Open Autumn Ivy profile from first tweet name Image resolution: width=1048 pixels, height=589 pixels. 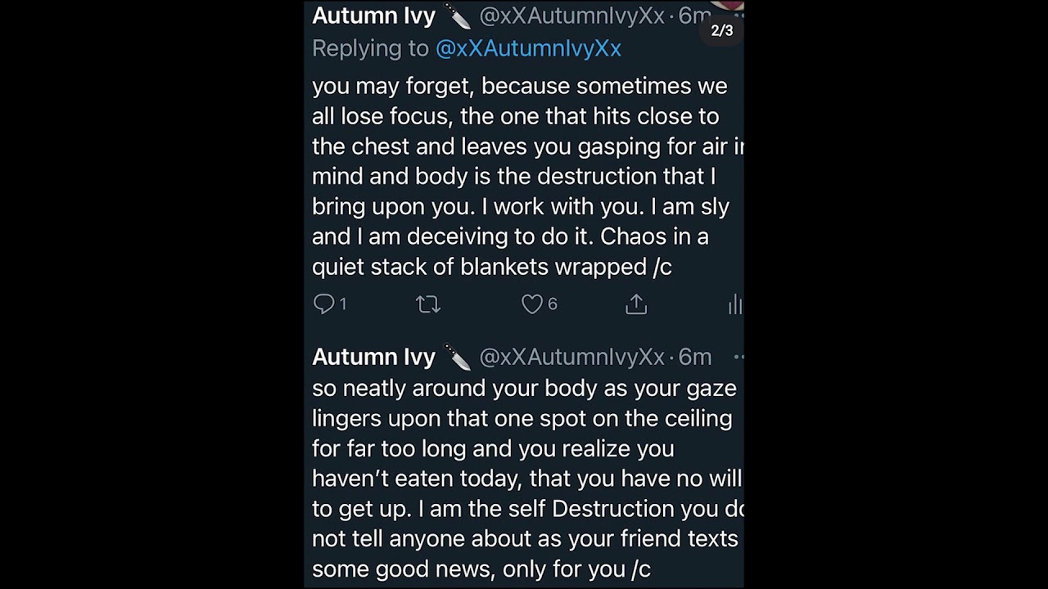coord(373,16)
